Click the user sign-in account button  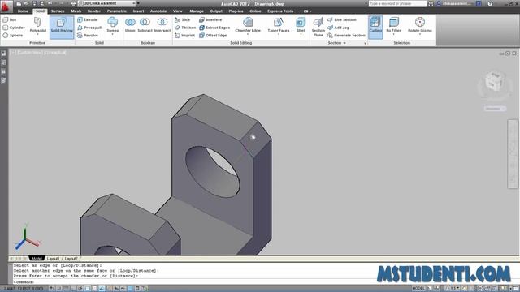pyautogui.click(x=454, y=3)
